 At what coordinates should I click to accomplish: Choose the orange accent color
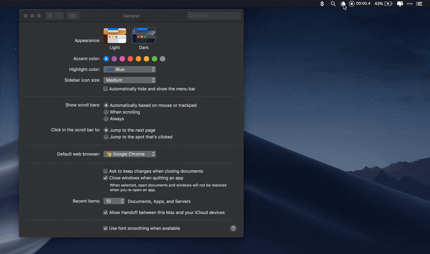click(x=138, y=59)
